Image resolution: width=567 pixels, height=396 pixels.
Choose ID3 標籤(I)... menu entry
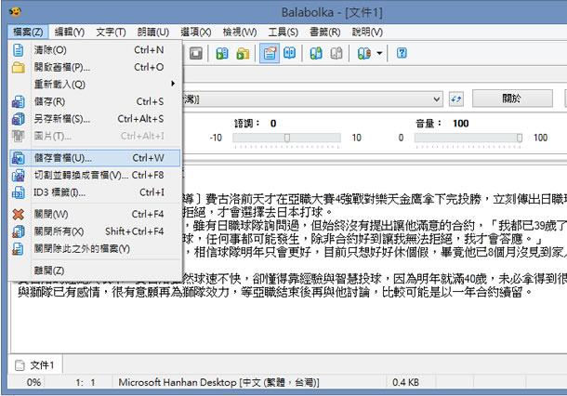coord(95,192)
